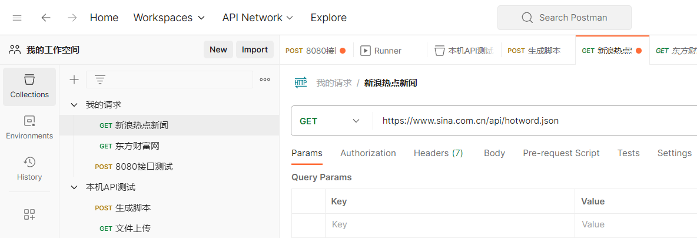This screenshot has width=697, height=238.
Task: Select the POST 生成脚本 request in the sidebar
Action: point(170,208)
